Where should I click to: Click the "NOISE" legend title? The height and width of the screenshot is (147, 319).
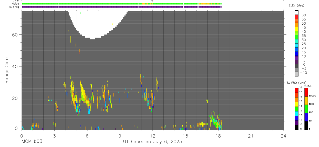[x=308, y=86]
